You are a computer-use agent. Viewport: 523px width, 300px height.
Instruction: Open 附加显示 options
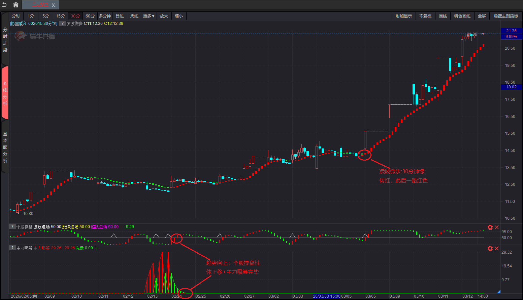click(403, 16)
